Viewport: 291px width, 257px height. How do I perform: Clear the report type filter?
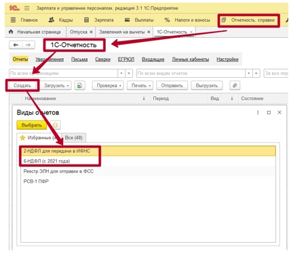256,73
